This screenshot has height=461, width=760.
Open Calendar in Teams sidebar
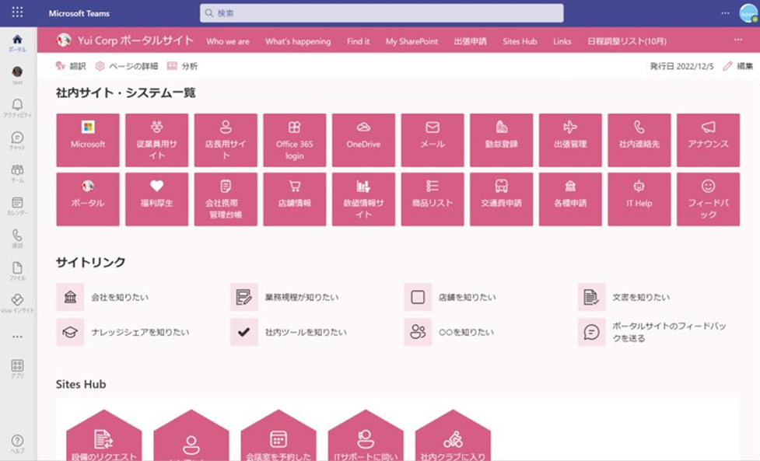pyautogui.click(x=17, y=205)
